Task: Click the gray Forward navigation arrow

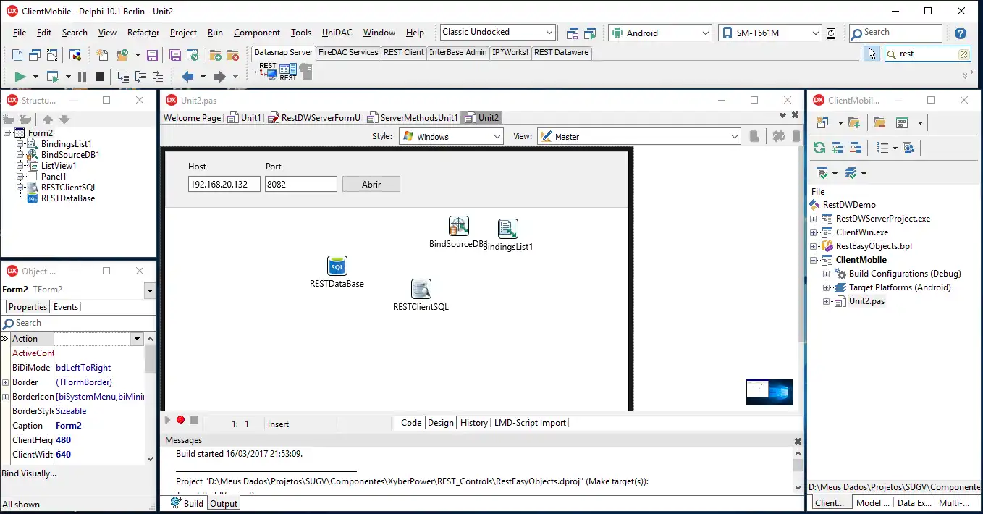Action: (x=220, y=77)
